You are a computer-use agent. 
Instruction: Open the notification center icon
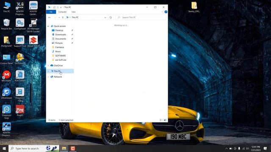tap(265, 148)
